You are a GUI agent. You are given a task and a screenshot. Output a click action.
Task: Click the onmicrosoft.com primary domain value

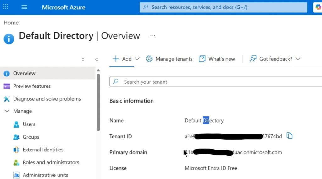point(233,152)
